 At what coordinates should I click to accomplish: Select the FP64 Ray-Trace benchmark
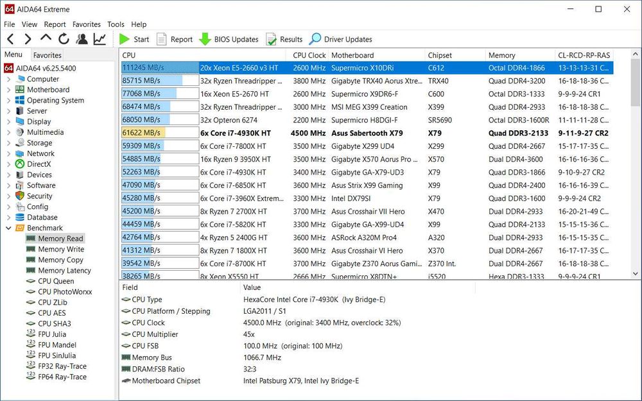click(56, 377)
